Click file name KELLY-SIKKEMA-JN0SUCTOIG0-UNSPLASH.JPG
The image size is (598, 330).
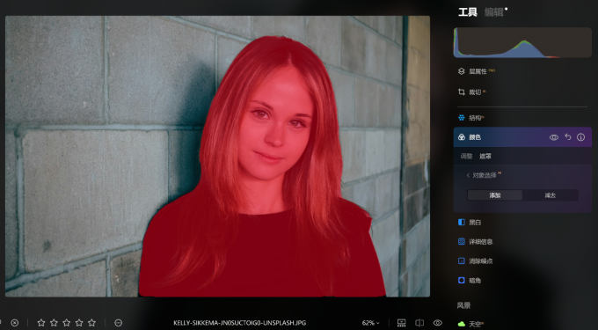click(x=239, y=323)
